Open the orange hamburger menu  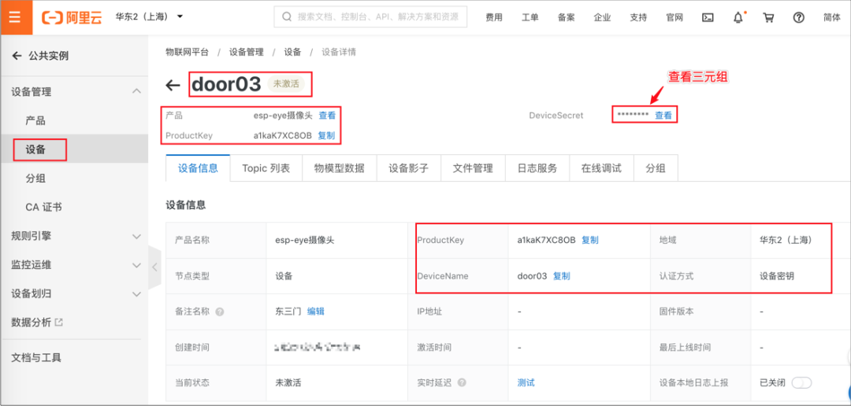15,17
